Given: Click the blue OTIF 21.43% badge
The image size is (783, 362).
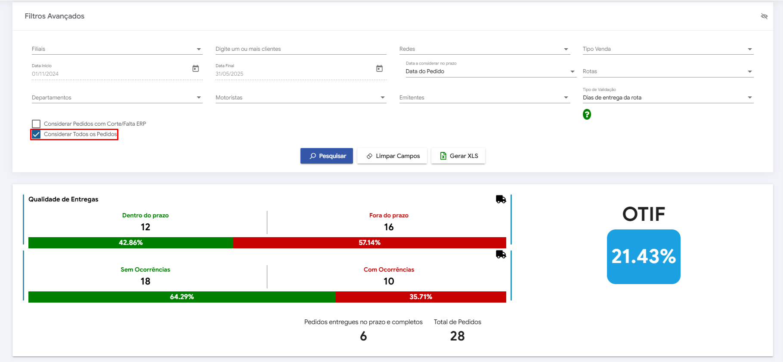Looking at the screenshot, I should (x=643, y=257).
